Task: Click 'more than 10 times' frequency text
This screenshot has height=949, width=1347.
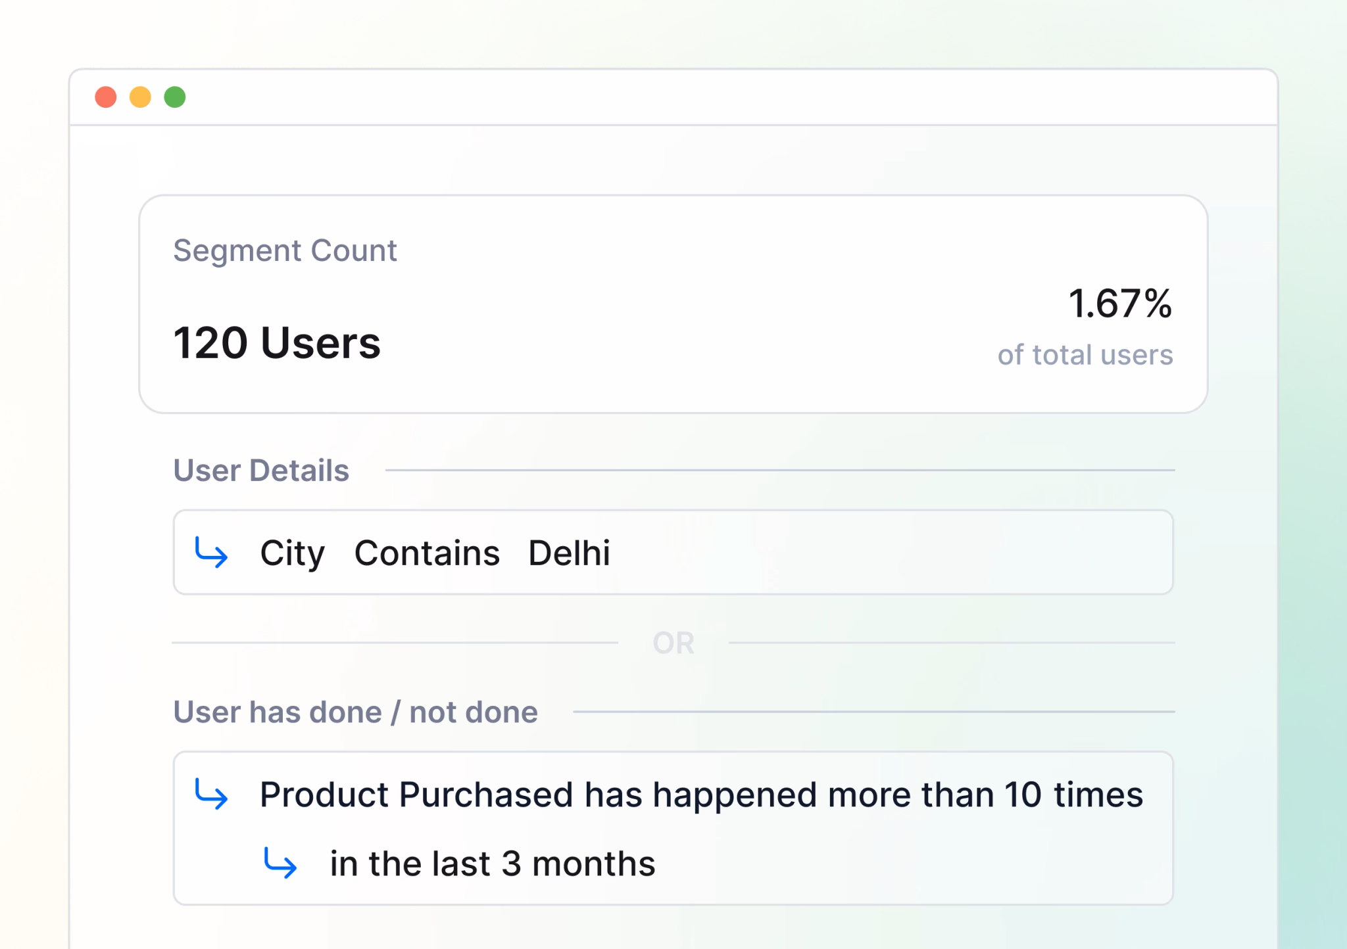Action: pos(985,795)
